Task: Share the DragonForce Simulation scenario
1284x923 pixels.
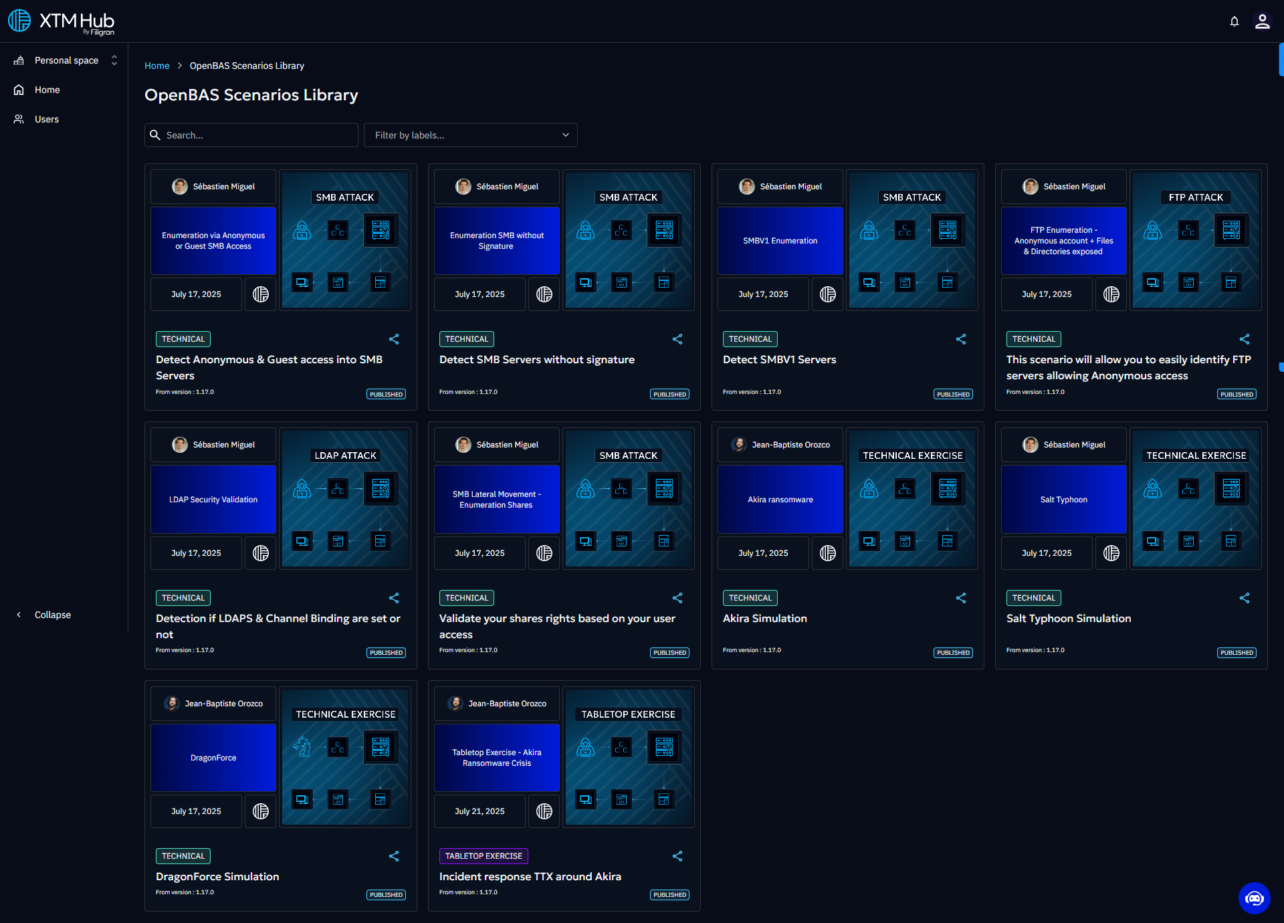Action: pos(394,856)
